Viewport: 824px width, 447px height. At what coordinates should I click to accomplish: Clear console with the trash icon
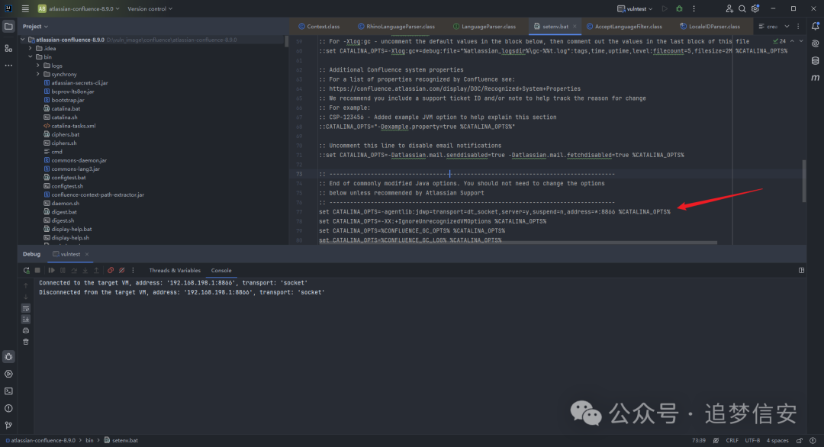click(26, 342)
